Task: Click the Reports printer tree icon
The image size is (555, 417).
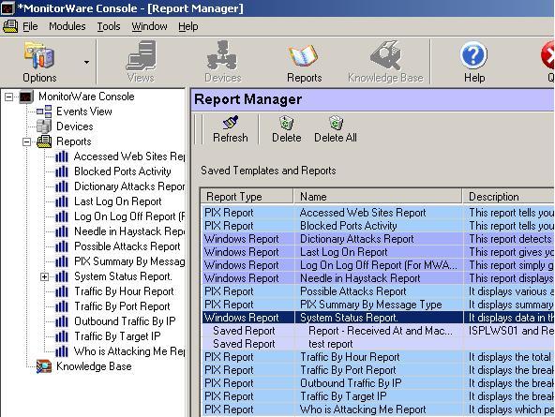Action: tap(44, 141)
